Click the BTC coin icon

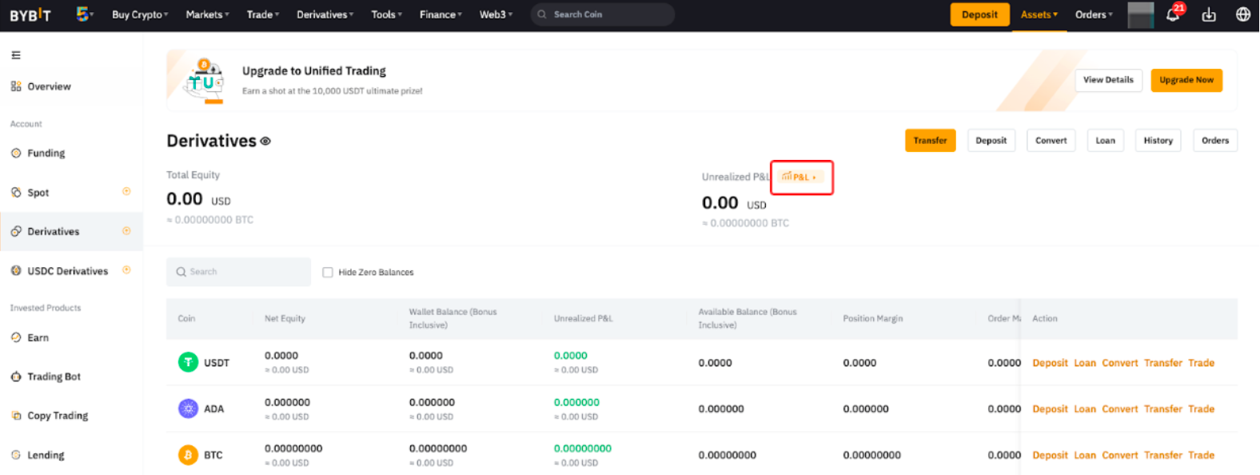[188, 455]
